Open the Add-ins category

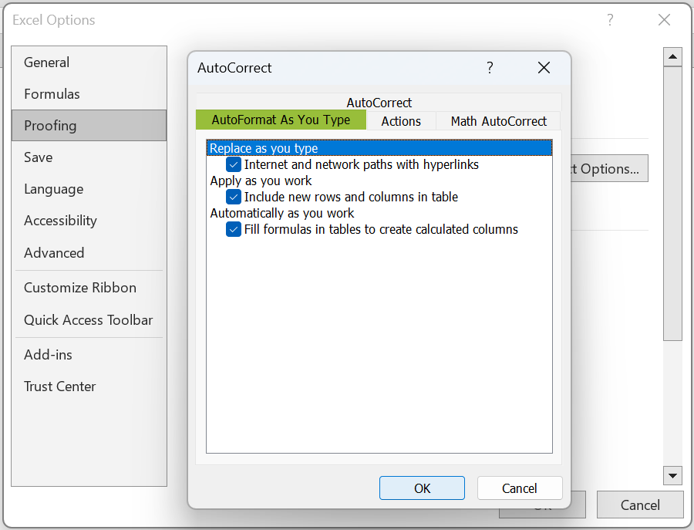[89, 355]
